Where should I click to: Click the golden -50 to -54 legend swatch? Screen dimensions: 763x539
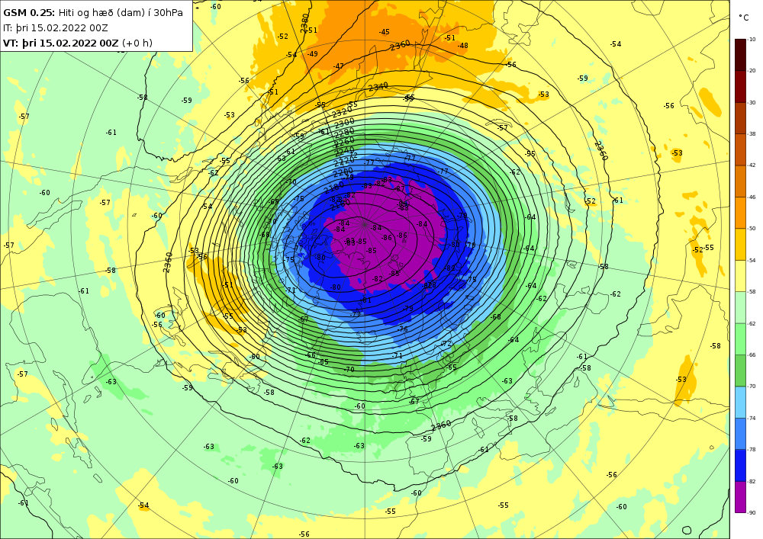[739, 244]
